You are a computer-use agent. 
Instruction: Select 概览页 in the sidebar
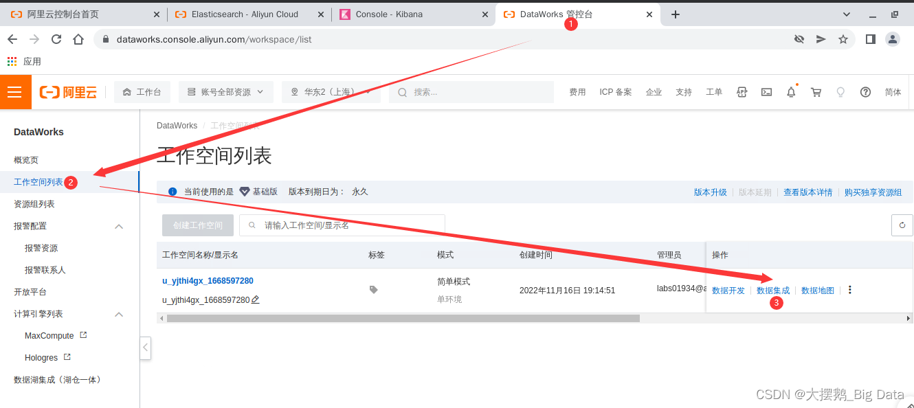tap(26, 160)
